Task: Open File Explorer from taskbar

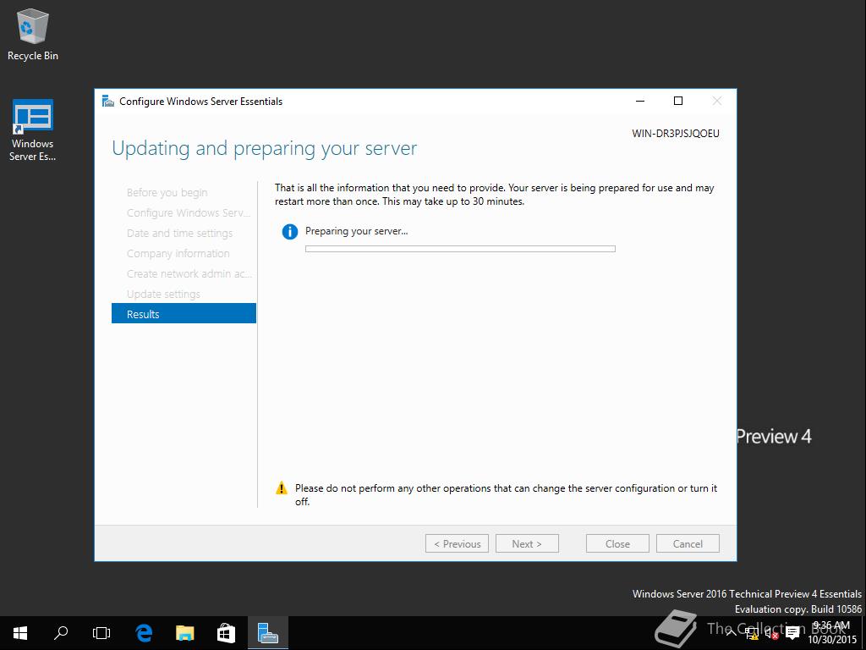Action: pyautogui.click(x=185, y=633)
